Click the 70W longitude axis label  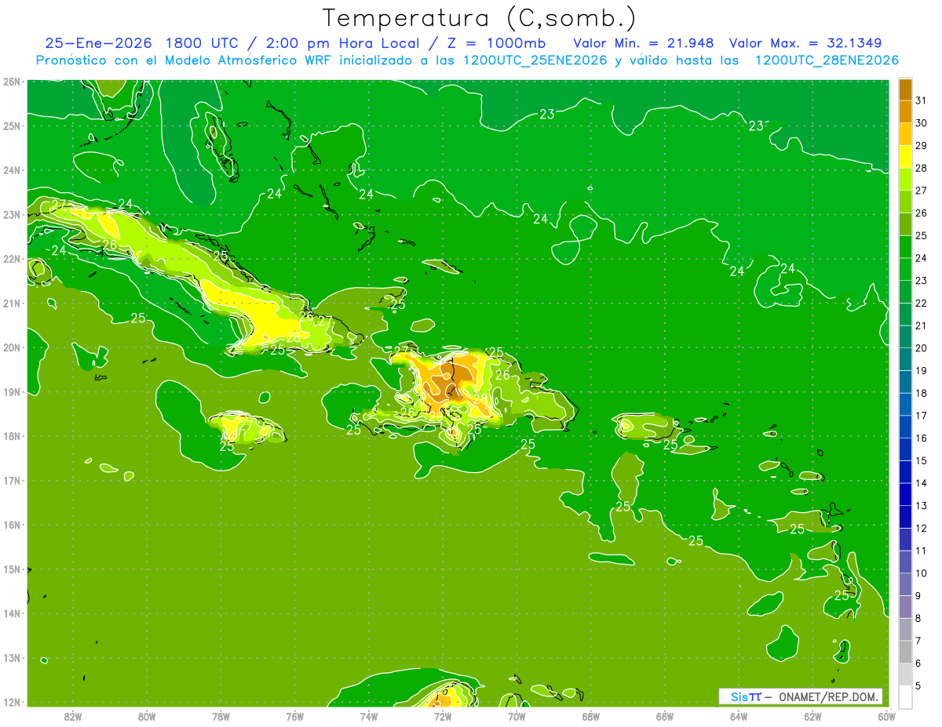point(517,716)
